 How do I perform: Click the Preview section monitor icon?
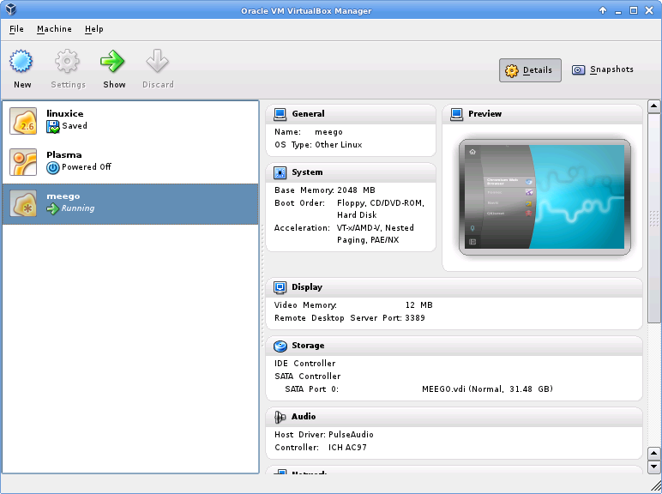(x=456, y=114)
